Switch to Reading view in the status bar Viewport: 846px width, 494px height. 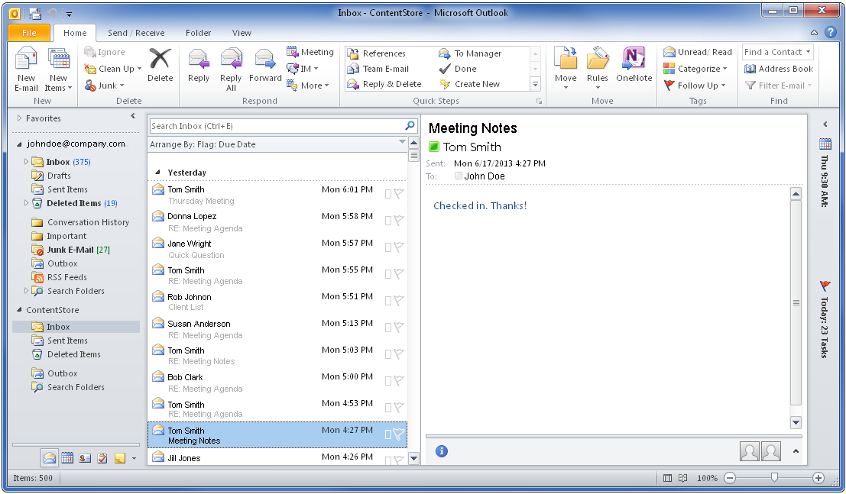(683, 478)
